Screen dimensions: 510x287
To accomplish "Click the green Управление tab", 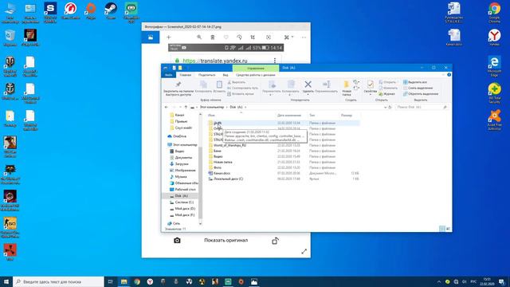I will click(256, 69).
